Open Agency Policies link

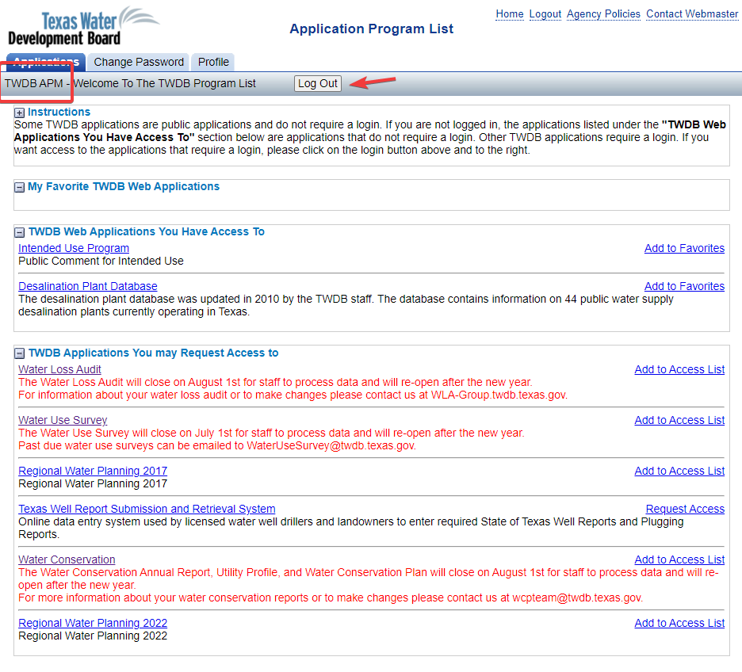click(603, 14)
